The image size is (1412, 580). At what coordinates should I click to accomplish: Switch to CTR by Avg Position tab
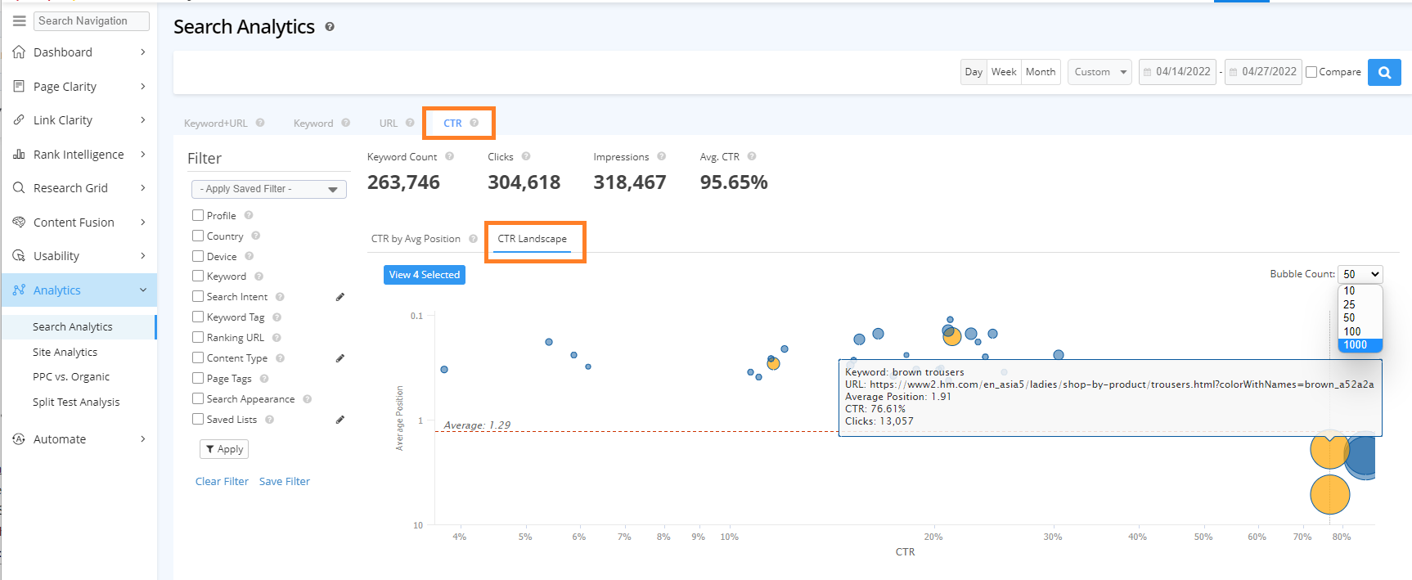pos(416,239)
